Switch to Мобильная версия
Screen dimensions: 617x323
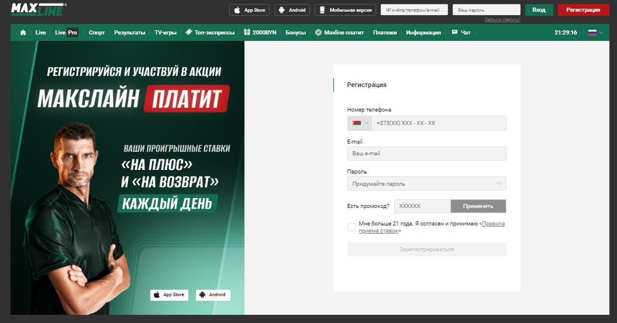pyautogui.click(x=345, y=10)
